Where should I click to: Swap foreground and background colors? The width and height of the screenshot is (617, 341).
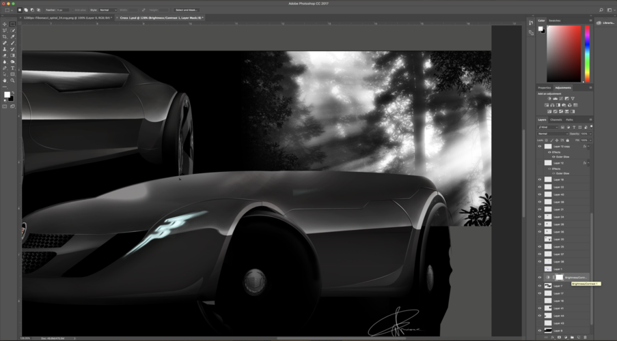tap(13, 92)
